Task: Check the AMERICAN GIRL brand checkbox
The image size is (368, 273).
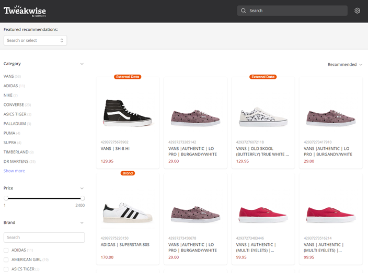Action: tap(6, 259)
